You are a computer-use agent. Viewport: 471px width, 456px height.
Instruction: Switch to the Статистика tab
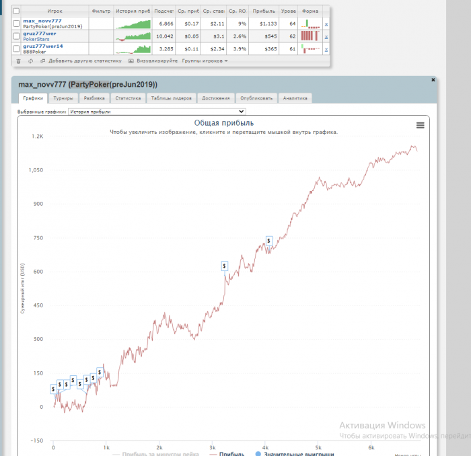[x=128, y=98]
